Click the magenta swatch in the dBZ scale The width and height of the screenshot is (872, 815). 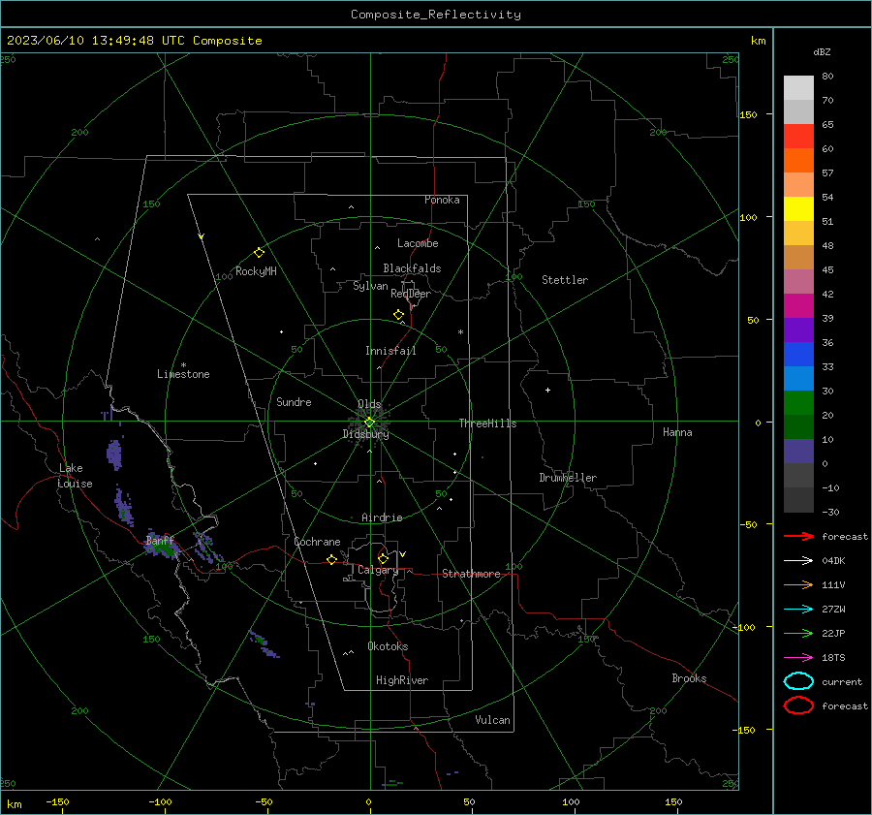798,305
